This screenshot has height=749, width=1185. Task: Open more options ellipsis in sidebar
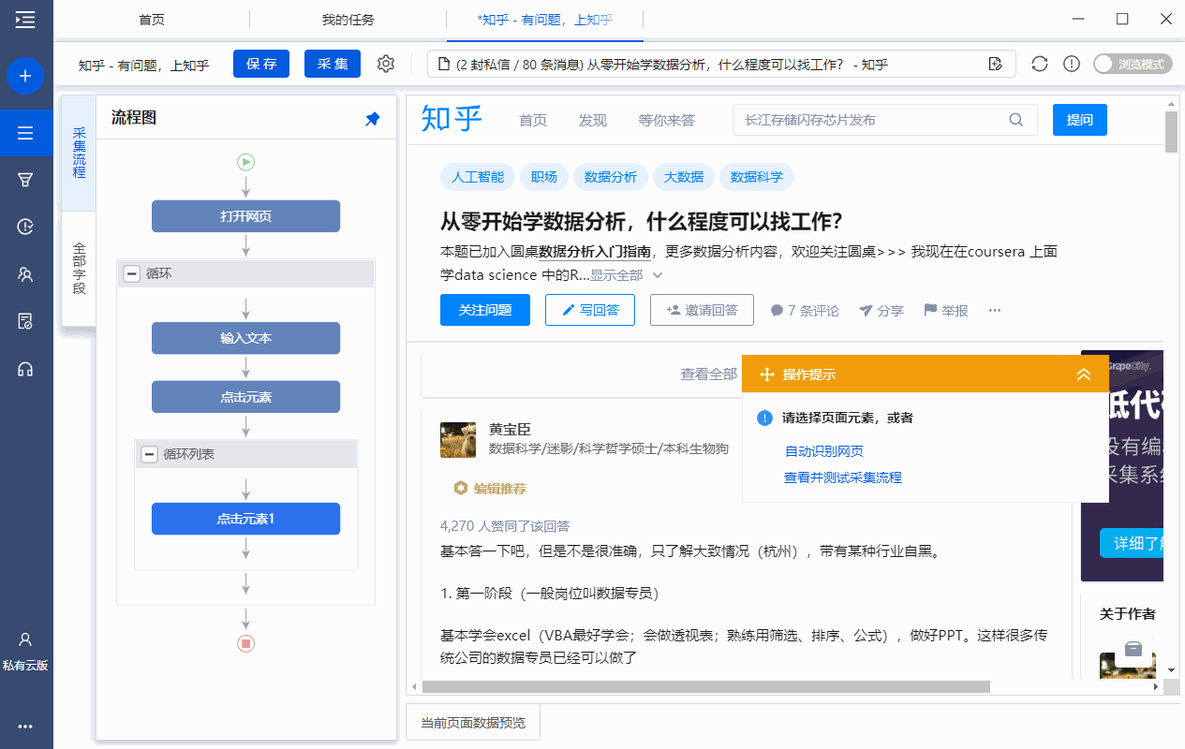25,726
